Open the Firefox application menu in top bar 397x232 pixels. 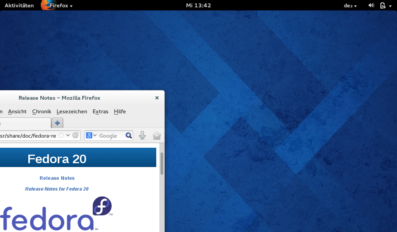[x=60, y=5]
